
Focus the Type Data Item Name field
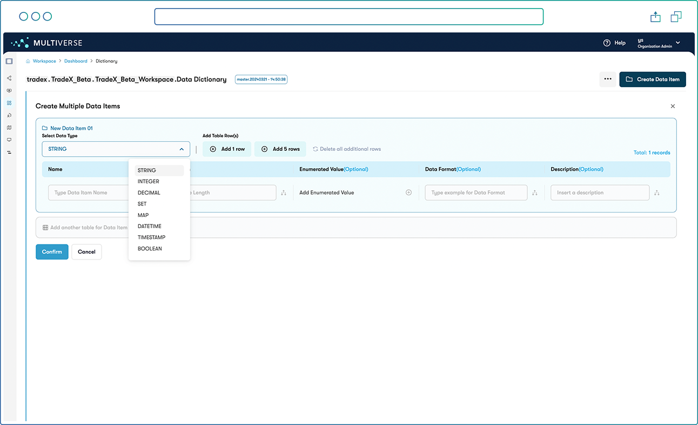click(89, 192)
